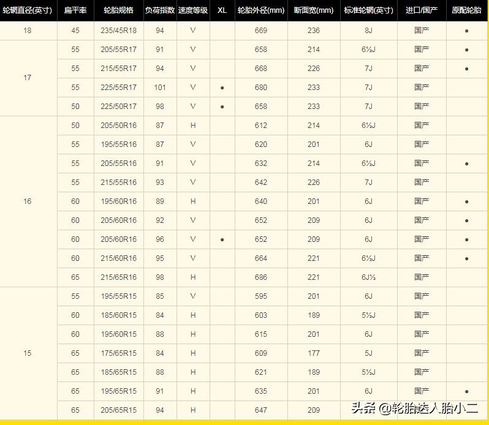
Task: Click tire spec 205/50R16
Action: 118,126
